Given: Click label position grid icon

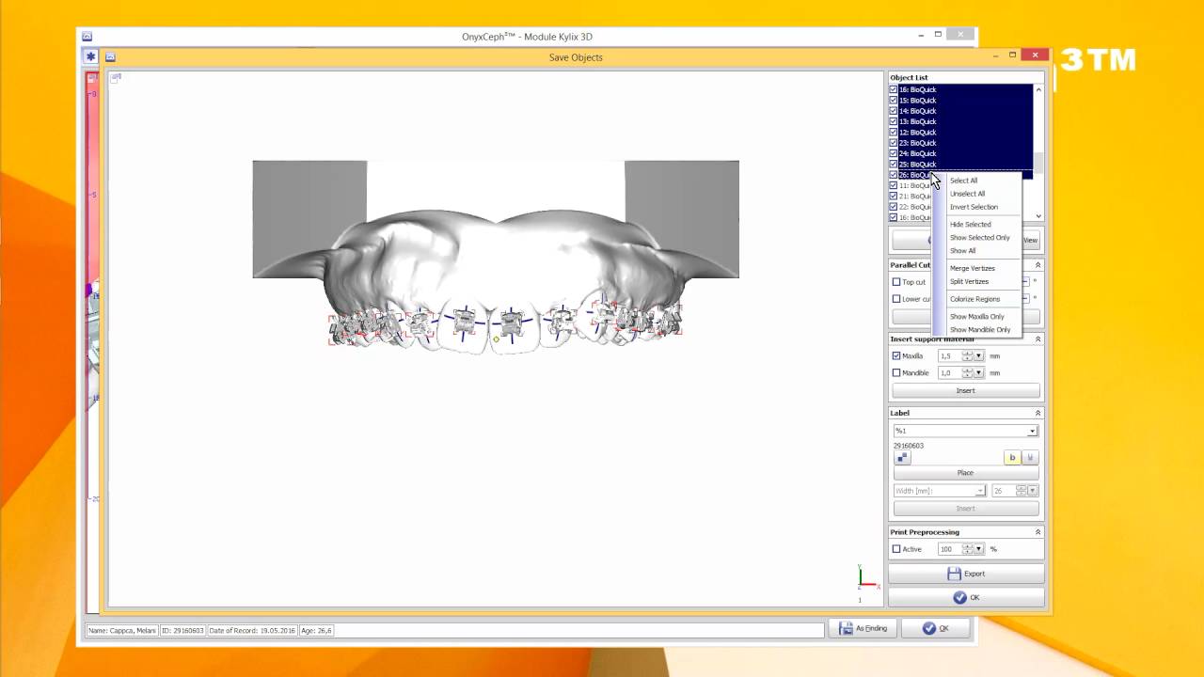Looking at the screenshot, I should click(x=902, y=458).
